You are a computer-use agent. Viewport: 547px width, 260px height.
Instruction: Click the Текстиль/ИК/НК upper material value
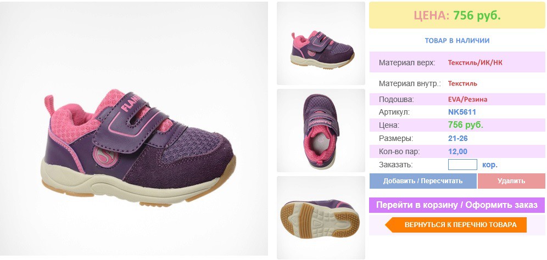point(475,63)
